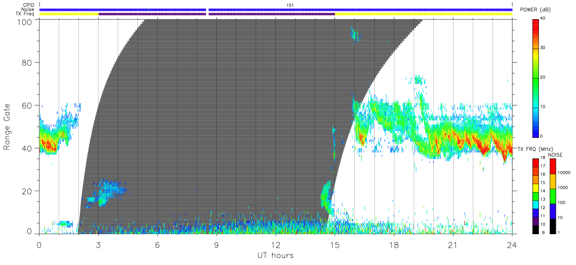Click the TX FRQ (MHz) color scale bar
The height and width of the screenshot is (265, 576).
[536, 196]
